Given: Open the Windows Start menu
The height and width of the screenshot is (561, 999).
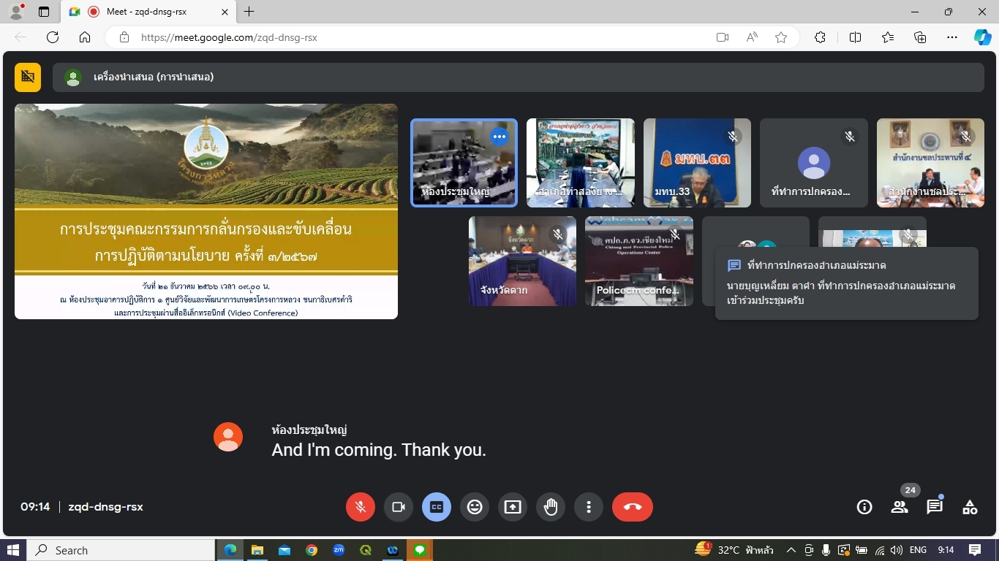Looking at the screenshot, I should (13, 550).
